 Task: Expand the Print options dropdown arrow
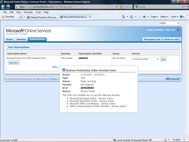pyautogui.click(x=148, y=17)
